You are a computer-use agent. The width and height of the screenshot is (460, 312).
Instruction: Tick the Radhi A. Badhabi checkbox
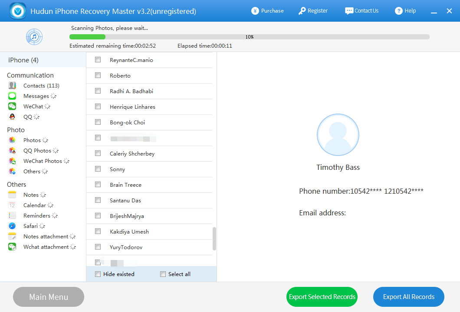click(98, 91)
